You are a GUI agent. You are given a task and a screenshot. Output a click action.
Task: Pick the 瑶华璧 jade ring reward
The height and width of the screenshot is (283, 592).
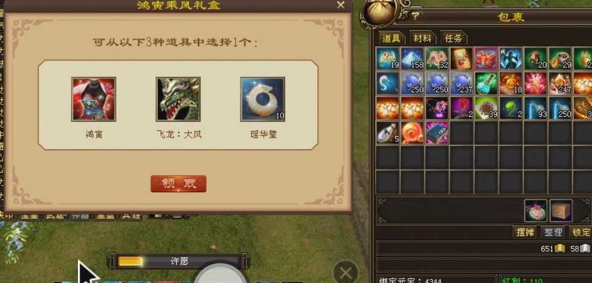click(x=263, y=99)
